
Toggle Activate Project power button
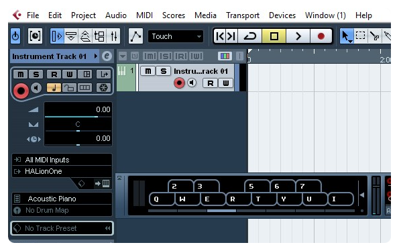(x=15, y=36)
